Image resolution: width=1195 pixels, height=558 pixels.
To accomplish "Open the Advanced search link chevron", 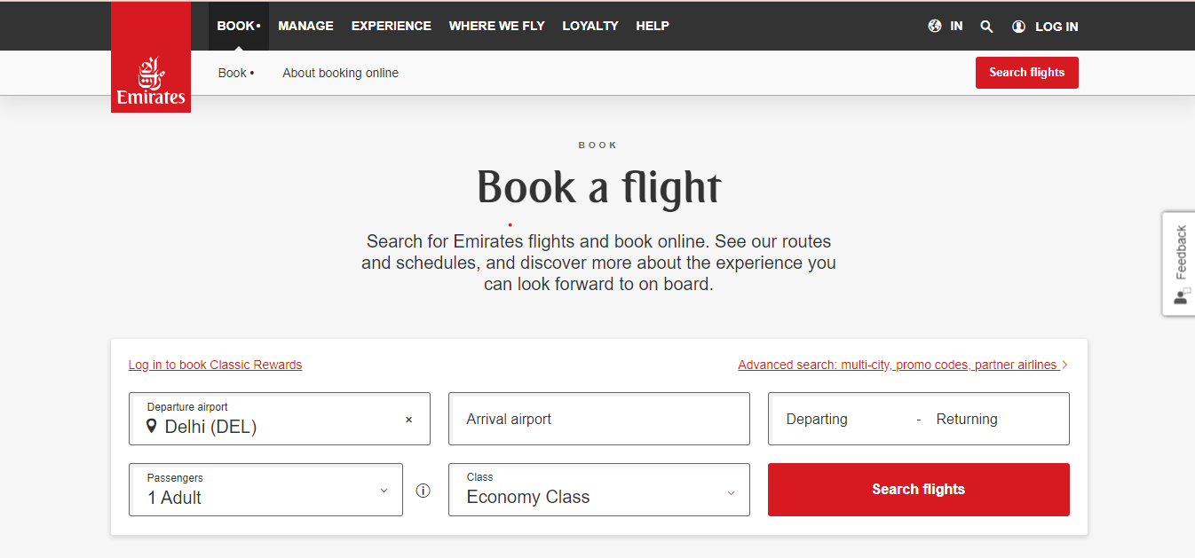I will pyautogui.click(x=1064, y=365).
